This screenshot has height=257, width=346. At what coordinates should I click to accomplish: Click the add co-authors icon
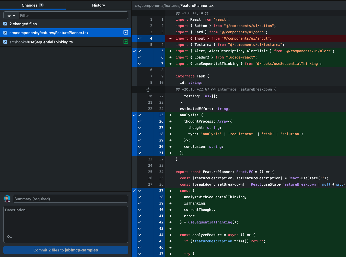[9, 237]
